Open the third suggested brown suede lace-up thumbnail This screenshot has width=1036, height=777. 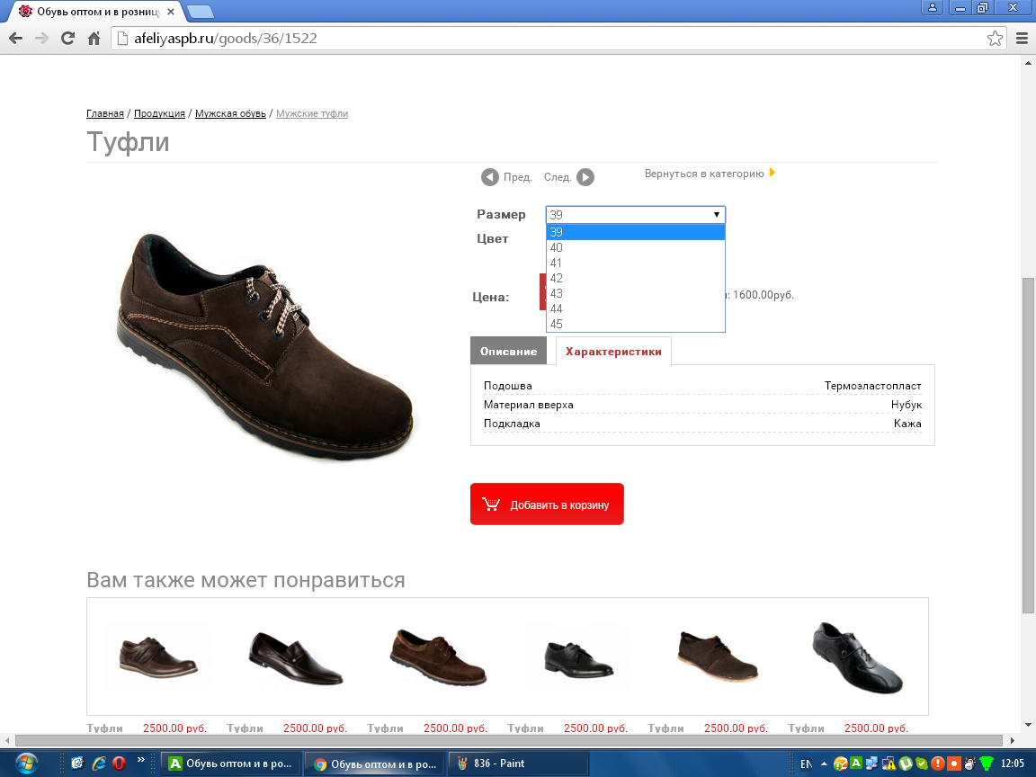coord(438,656)
